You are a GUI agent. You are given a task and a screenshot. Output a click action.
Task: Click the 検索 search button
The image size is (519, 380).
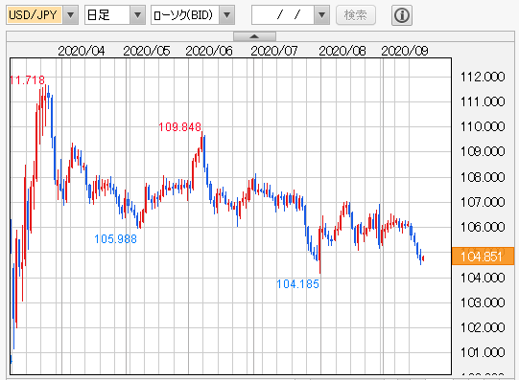[x=356, y=15]
